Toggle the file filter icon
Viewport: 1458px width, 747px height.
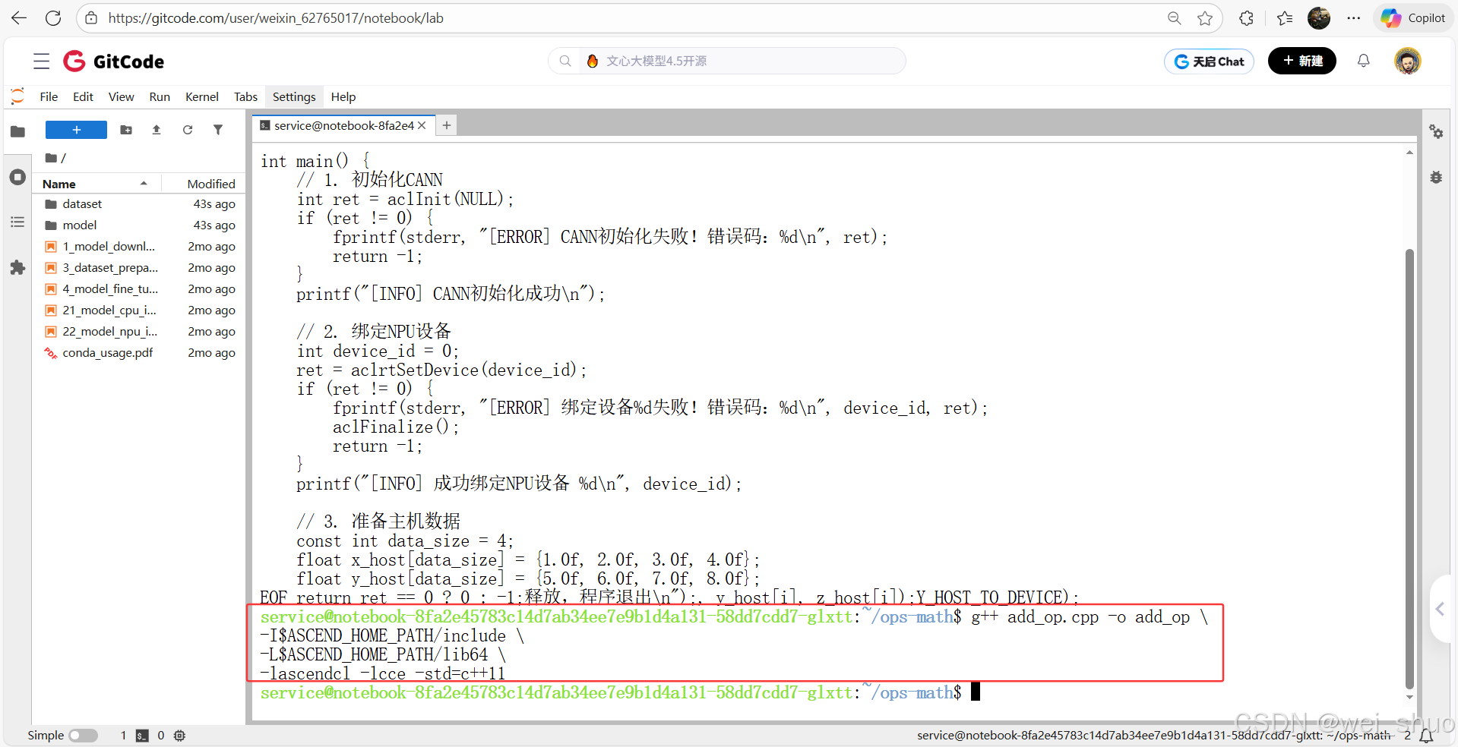pyautogui.click(x=218, y=130)
